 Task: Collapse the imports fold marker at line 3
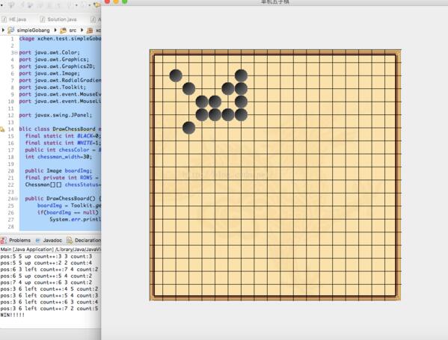[x=16, y=52]
